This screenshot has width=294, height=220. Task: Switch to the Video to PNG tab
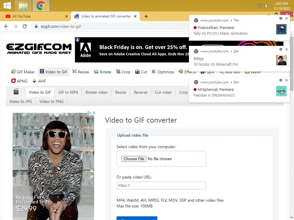click(x=52, y=101)
